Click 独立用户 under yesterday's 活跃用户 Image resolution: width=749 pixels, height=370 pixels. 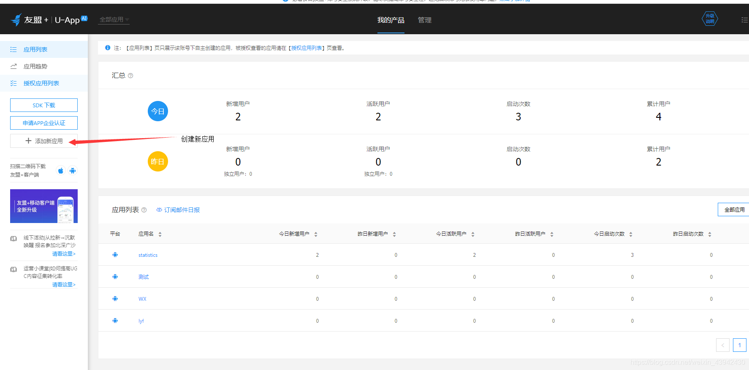pos(378,174)
